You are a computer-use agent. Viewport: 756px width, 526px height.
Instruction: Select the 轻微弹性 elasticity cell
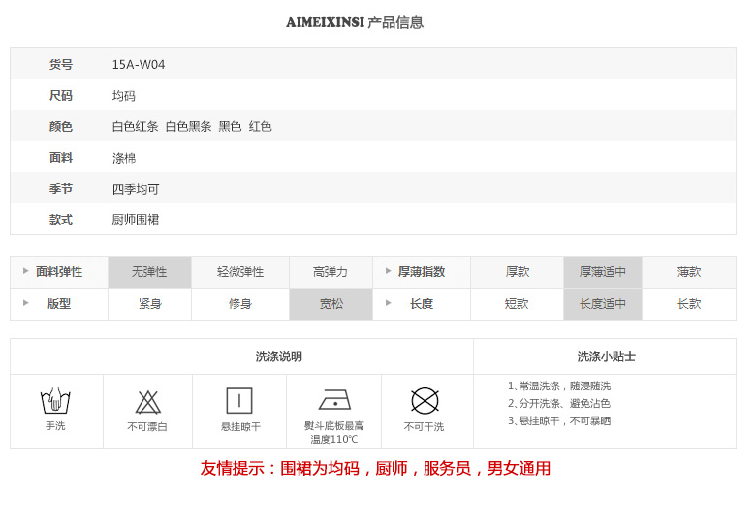(240, 272)
